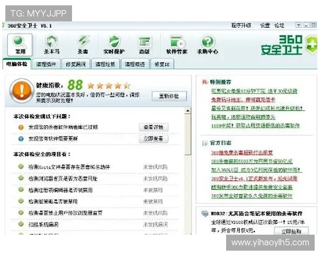The width and height of the screenshot is (320, 256).
Task: Open the red 360安全卫士v6.1正式版发布 link
Action: click(254, 179)
